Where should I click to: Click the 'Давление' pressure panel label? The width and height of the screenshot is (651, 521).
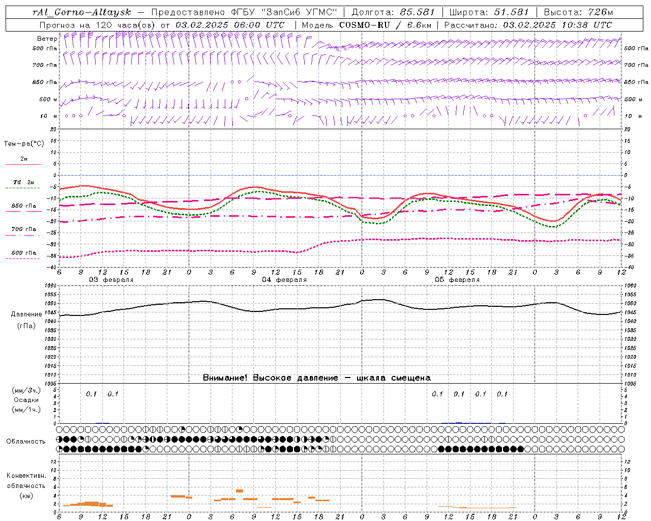[x=26, y=314]
